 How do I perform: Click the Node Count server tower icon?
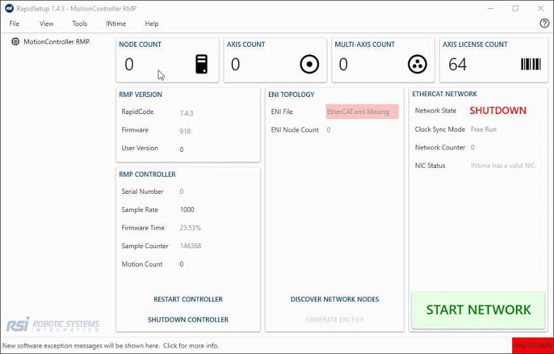point(202,64)
